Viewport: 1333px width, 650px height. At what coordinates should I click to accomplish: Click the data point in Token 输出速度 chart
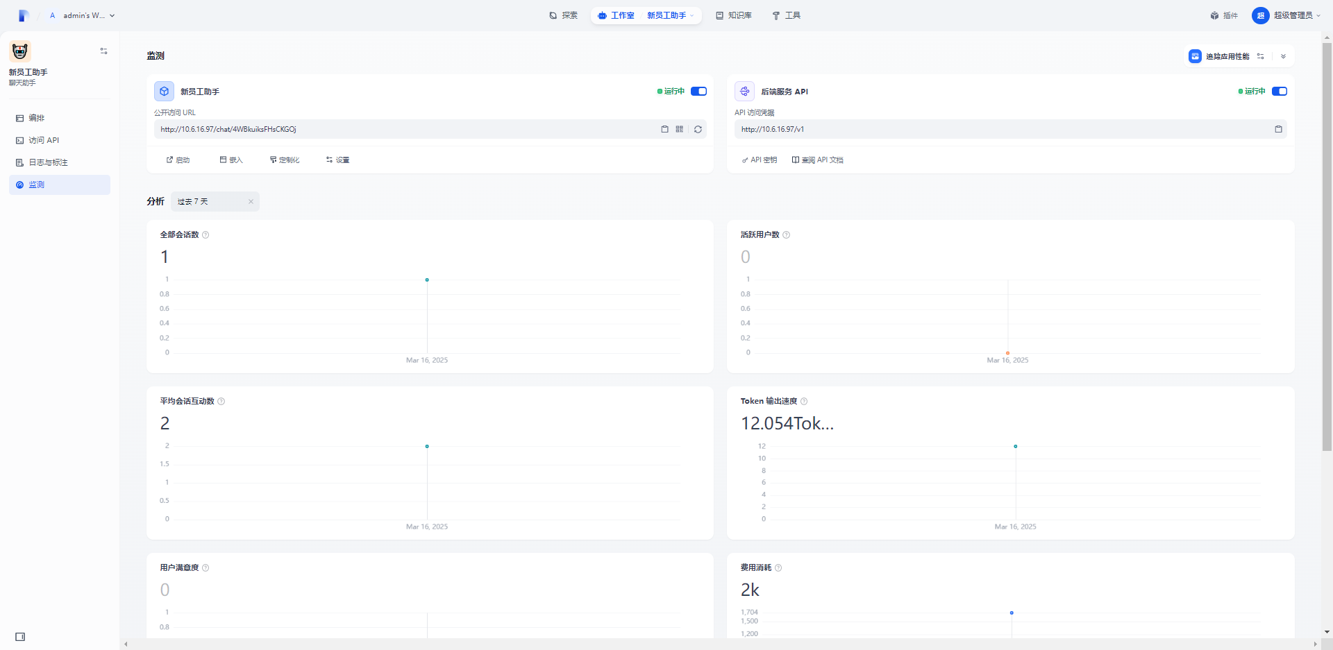(1015, 446)
